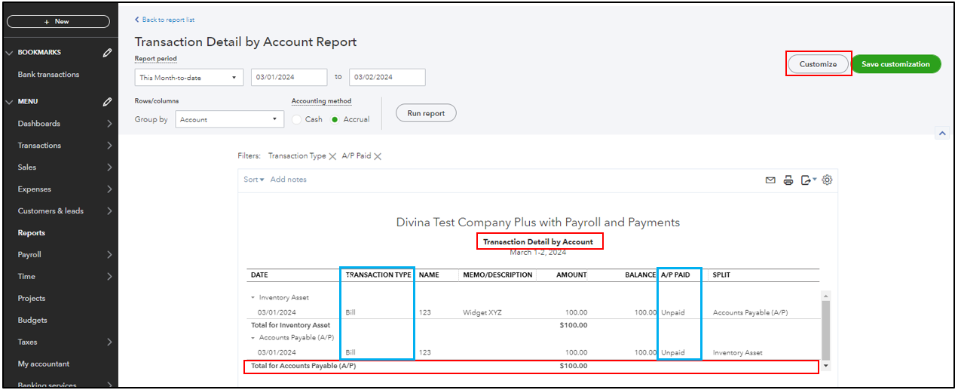The width and height of the screenshot is (958, 390).
Task: Open the Sort dropdown
Action: (253, 180)
